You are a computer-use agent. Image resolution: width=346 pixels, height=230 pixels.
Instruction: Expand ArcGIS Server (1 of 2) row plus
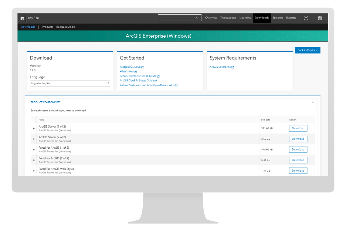tap(34, 128)
